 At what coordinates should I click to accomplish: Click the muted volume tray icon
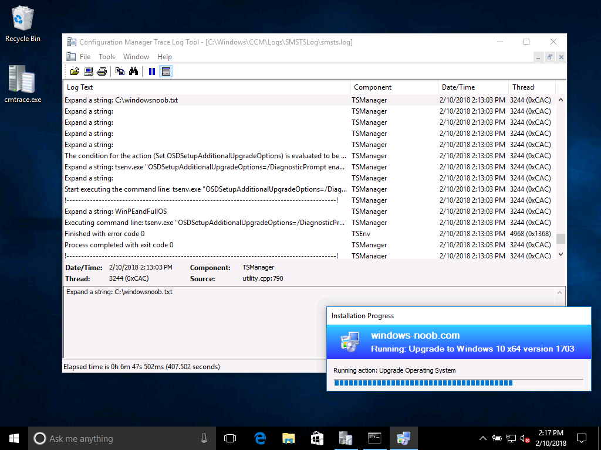click(x=525, y=438)
